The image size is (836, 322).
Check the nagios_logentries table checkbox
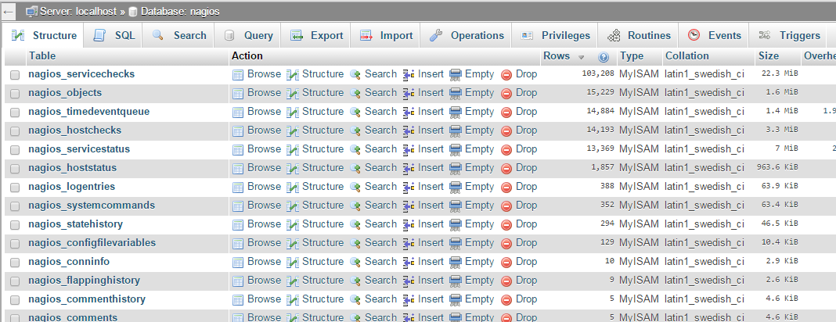coord(15,187)
